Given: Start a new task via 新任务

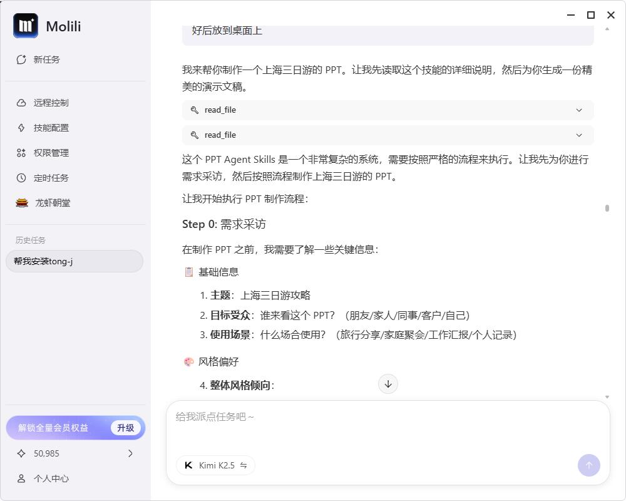Looking at the screenshot, I should (x=46, y=59).
